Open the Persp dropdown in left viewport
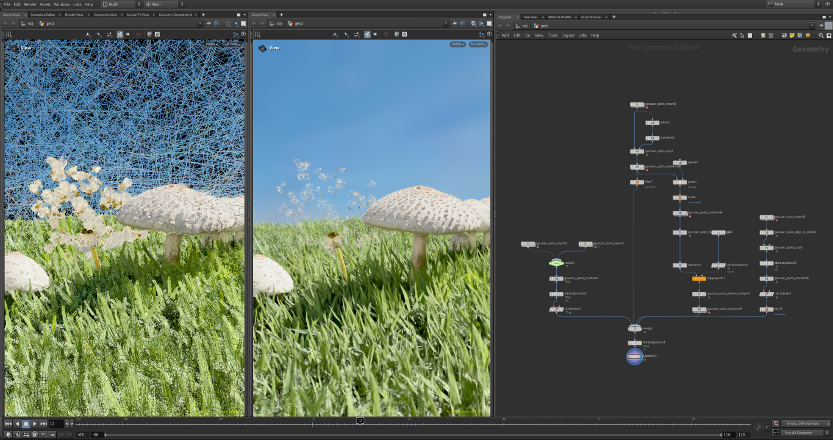Screen dimensions: 833x440 [211, 44]
